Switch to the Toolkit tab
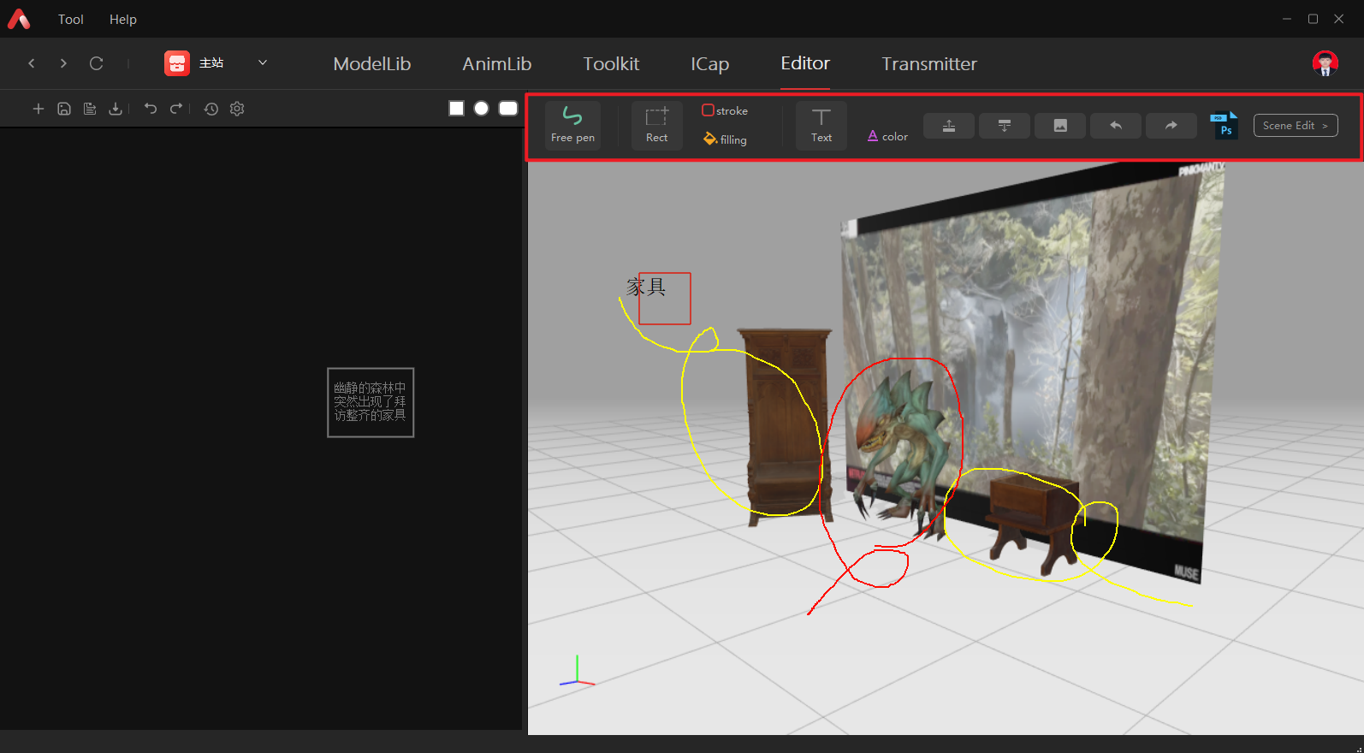Image resolution: width=1364 pixels, height=753 pixels. coord(611,64)
